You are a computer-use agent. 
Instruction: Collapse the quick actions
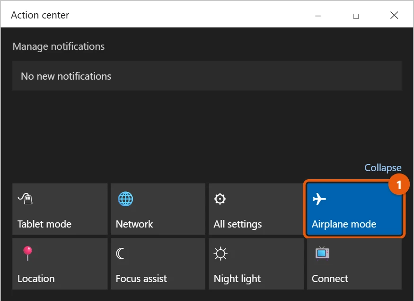click(x=383, y=168)
